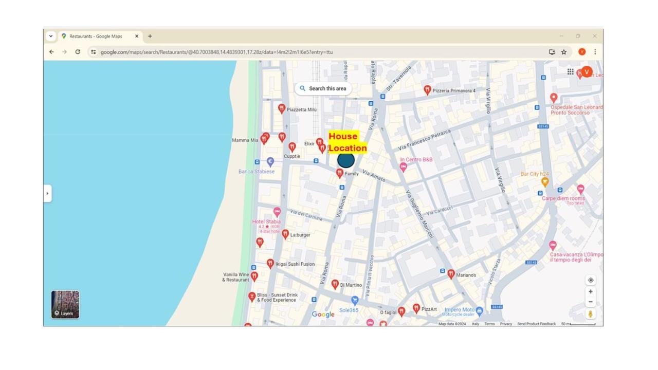Open the Bar City h24 marker

pyautogui.click(x=545, y=182)
